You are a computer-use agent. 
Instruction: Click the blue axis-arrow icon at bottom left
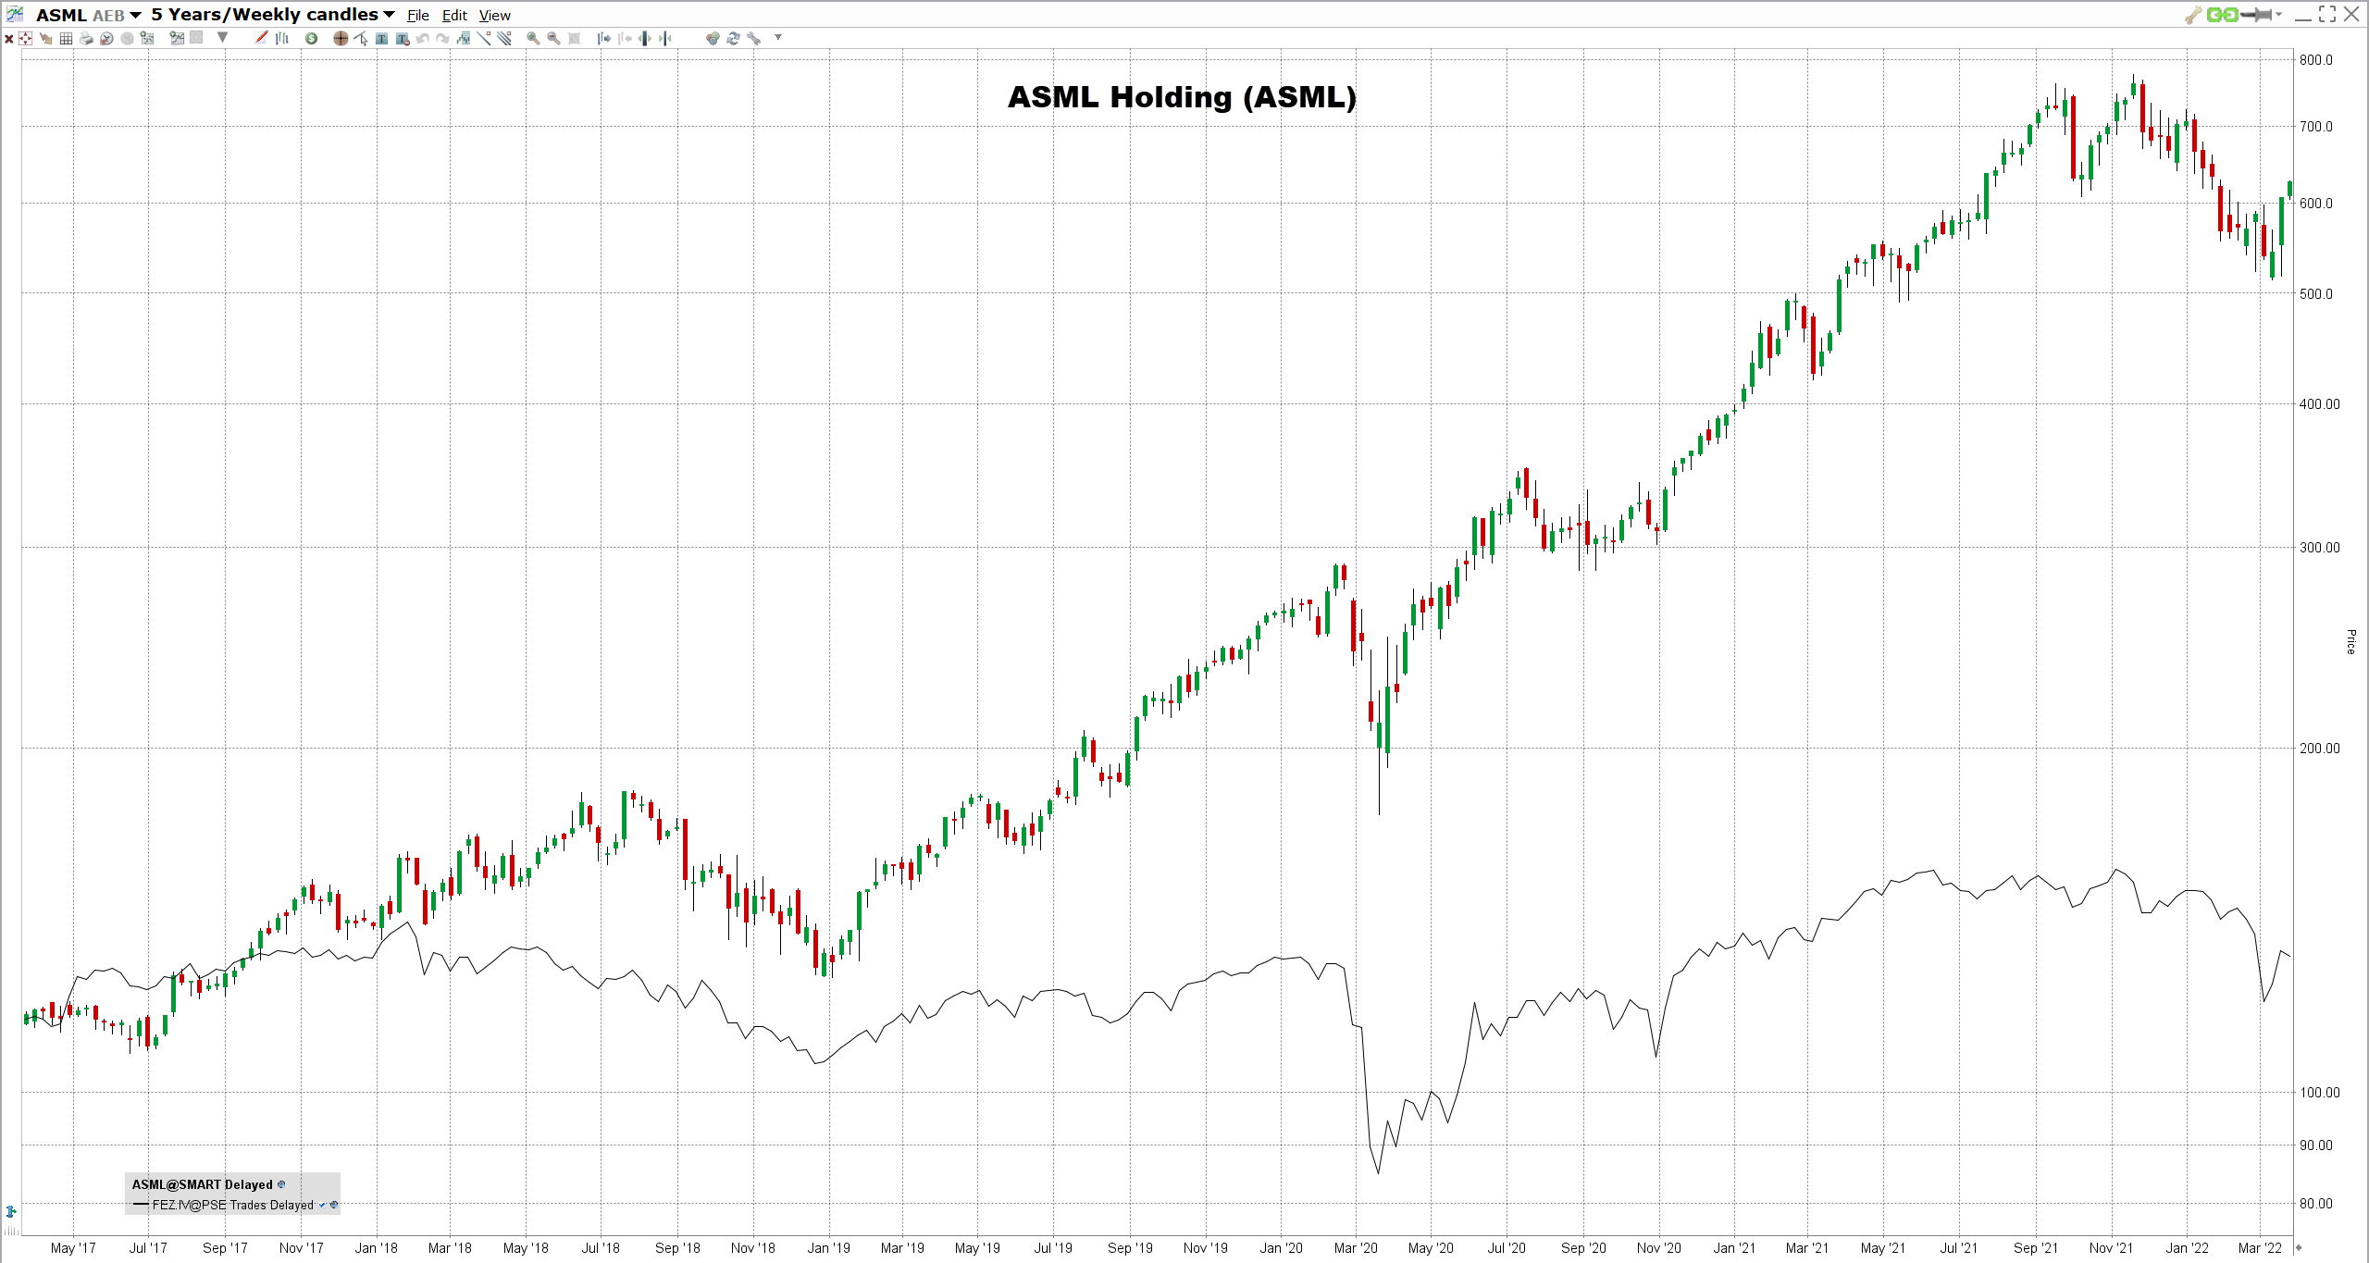pyautogui.click(x=11, y=1211)
